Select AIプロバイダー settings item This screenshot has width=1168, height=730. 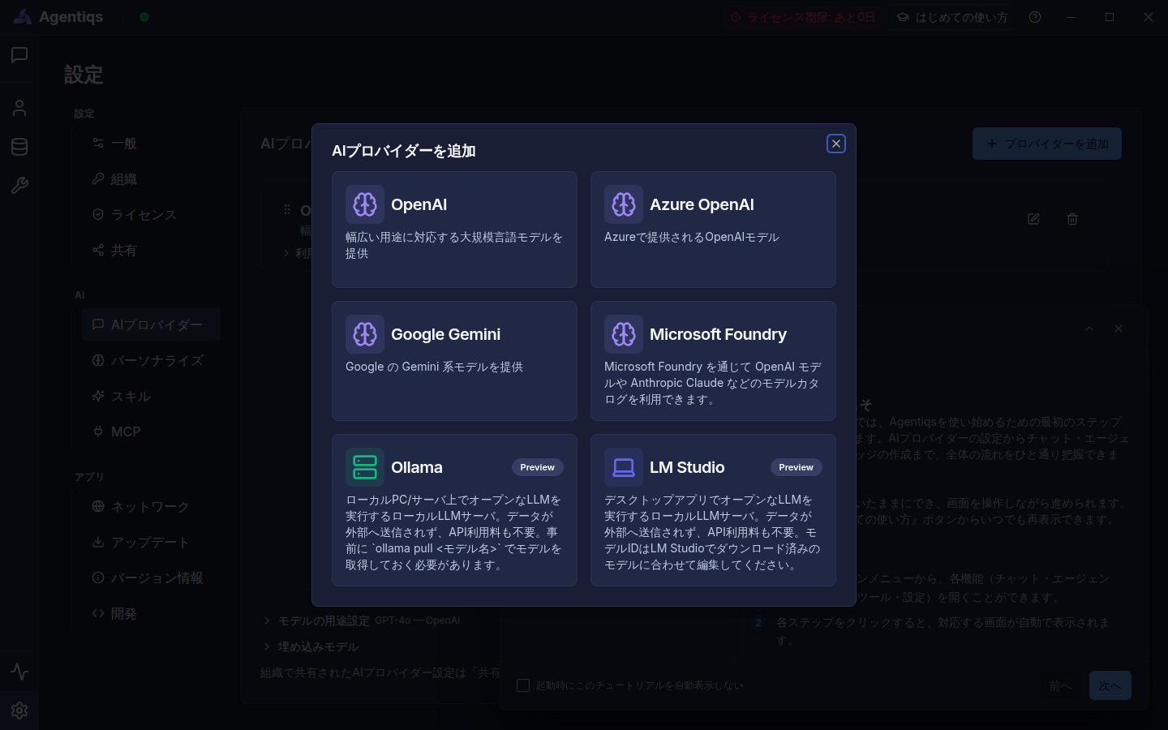click(151, 324)
